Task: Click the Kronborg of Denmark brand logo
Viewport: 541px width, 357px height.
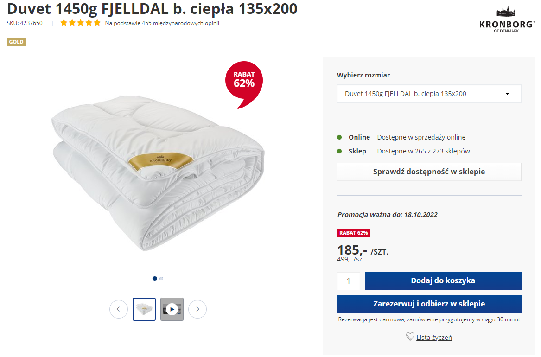Action: (x=506, y=19)
